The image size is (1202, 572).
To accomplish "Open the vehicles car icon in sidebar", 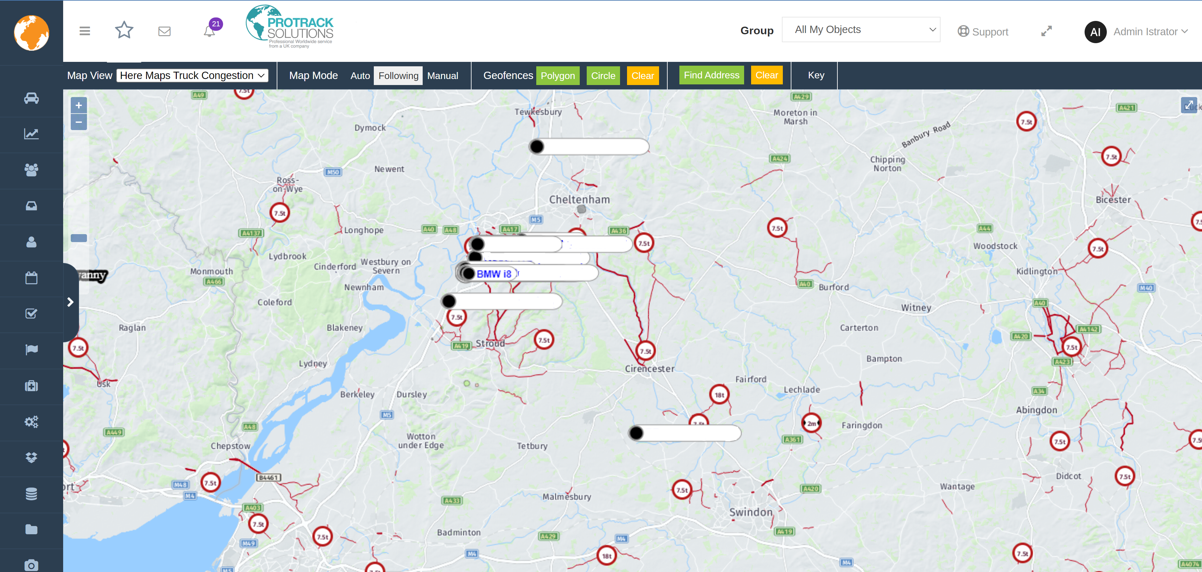I will (31, 98).
